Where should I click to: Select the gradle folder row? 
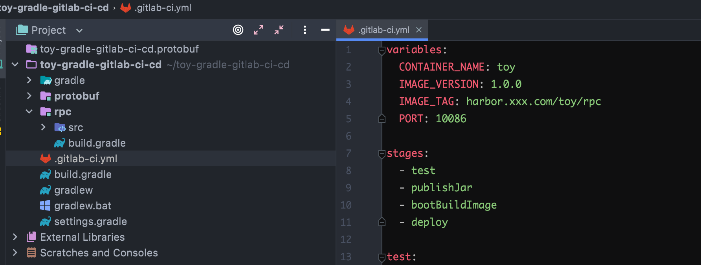click(x=171, y=80)
